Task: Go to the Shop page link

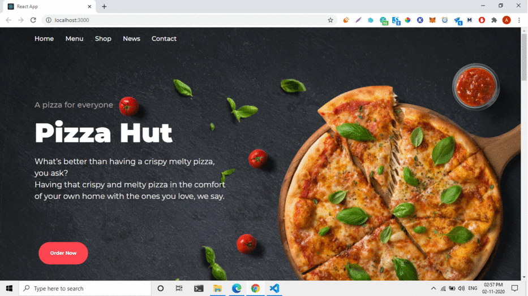Action: pos(103,38)
